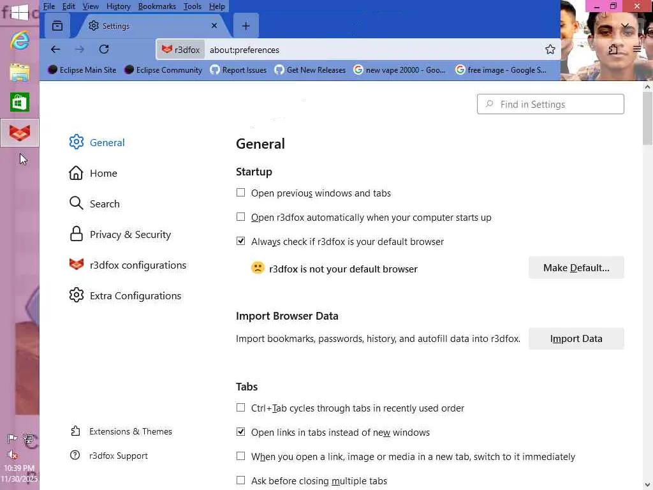653x490 pixels.
Task: Click the Find in Settings search field
Action: [550, 105]
